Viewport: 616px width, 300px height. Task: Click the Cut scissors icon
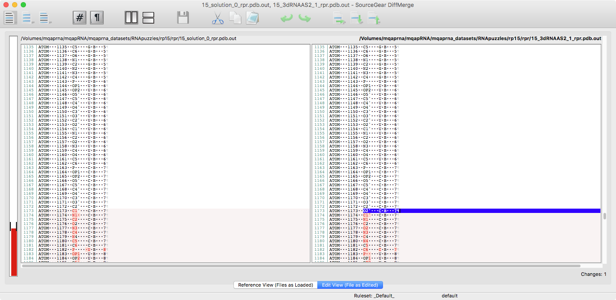coord(218,18)
